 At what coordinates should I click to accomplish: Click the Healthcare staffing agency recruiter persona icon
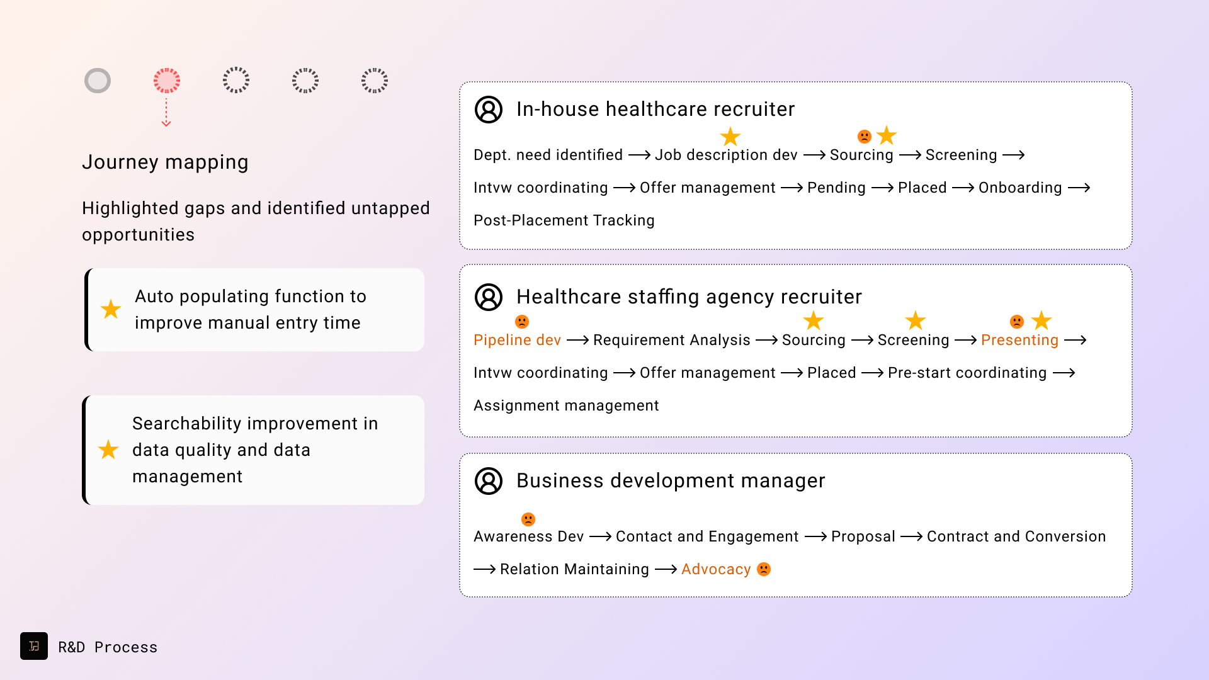pyautogui.click(x=489, y=297)
